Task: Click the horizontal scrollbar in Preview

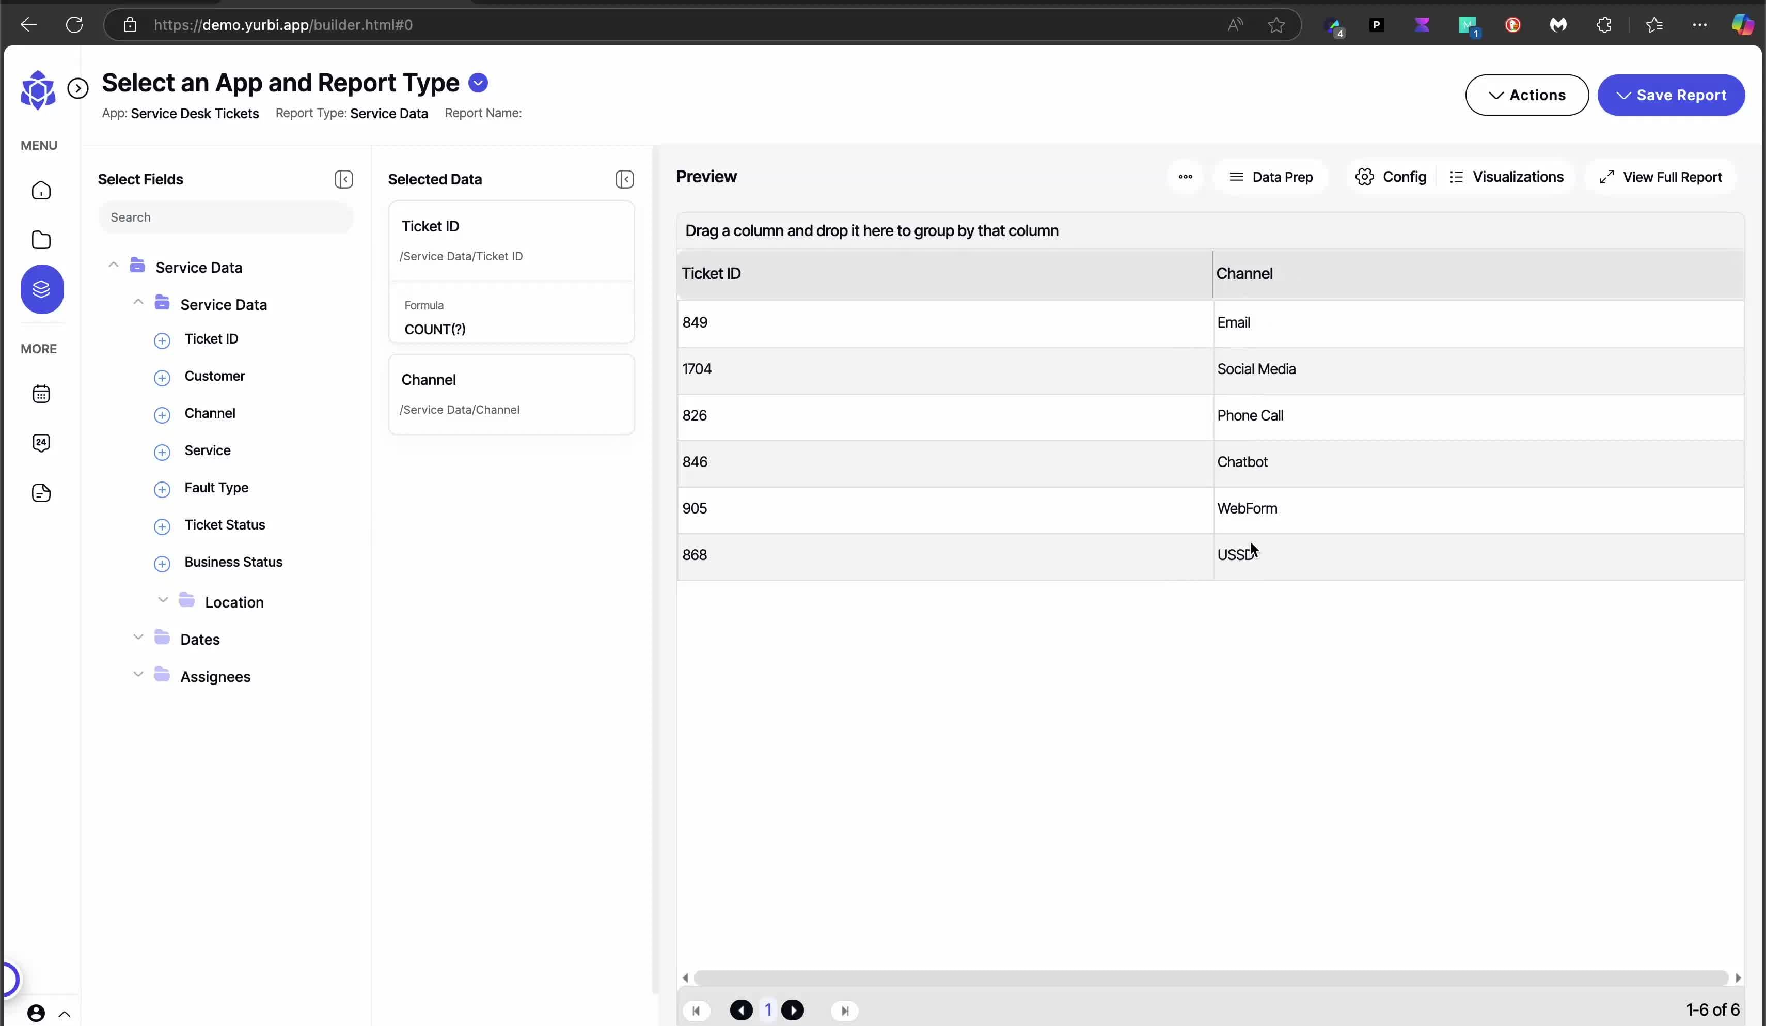Action: point(1210,977)
